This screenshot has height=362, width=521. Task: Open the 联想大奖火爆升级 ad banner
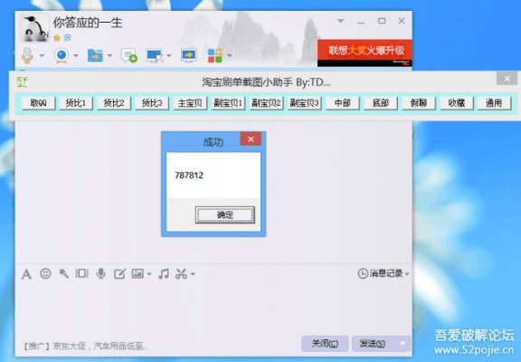(x=365, y=52)
